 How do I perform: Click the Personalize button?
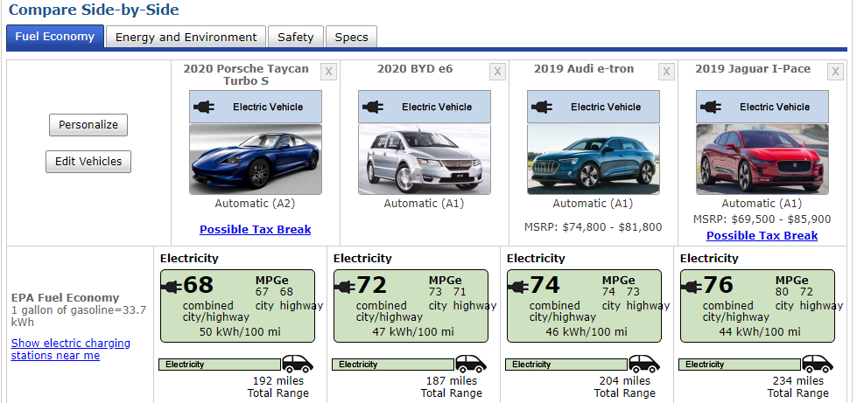(x=88, y=125)
